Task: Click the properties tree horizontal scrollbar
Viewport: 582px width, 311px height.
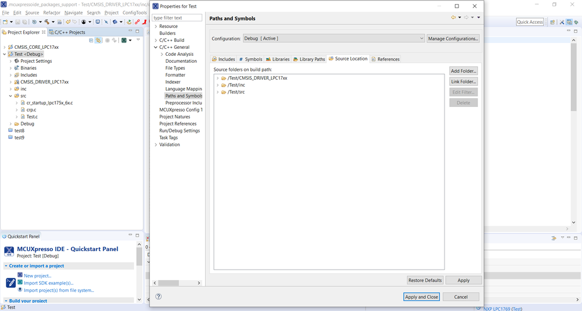Action: pos(177,283)
